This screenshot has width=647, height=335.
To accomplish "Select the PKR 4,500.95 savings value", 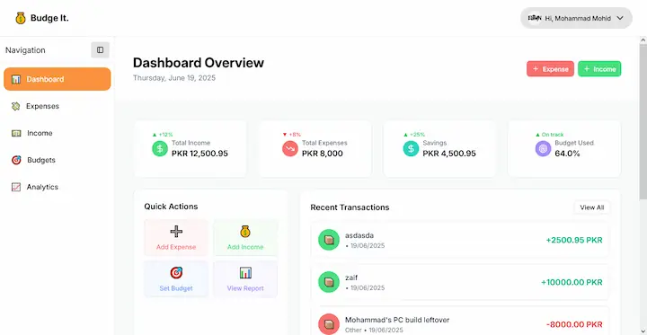I will [x=449, y=154].
